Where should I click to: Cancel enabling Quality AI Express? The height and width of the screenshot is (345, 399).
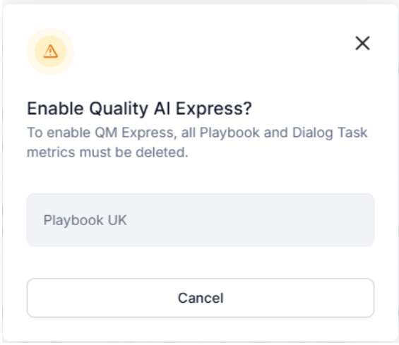[201, 298]
